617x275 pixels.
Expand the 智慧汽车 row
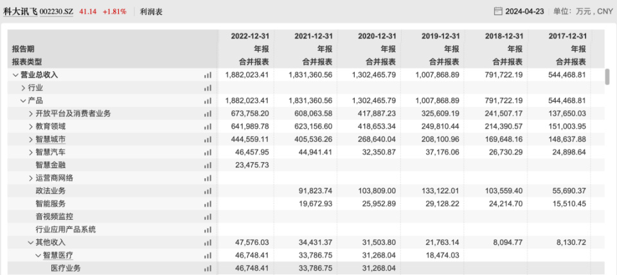[31, 152]
